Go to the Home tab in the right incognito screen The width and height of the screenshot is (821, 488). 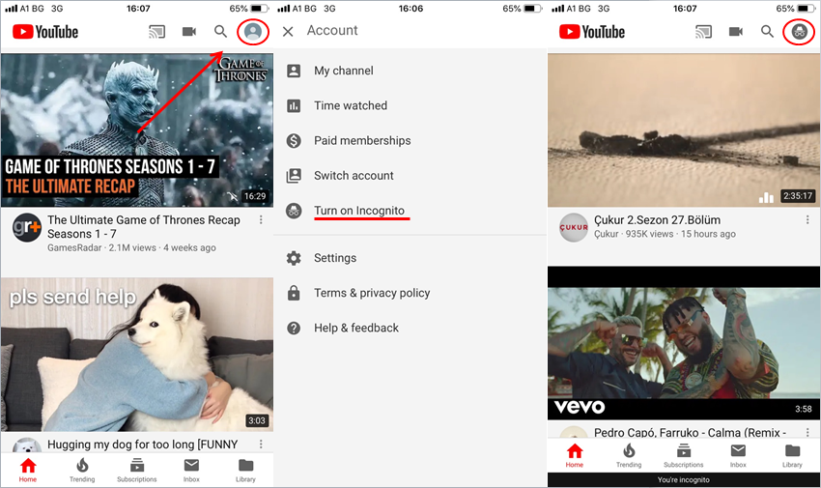tap(575, 455)
